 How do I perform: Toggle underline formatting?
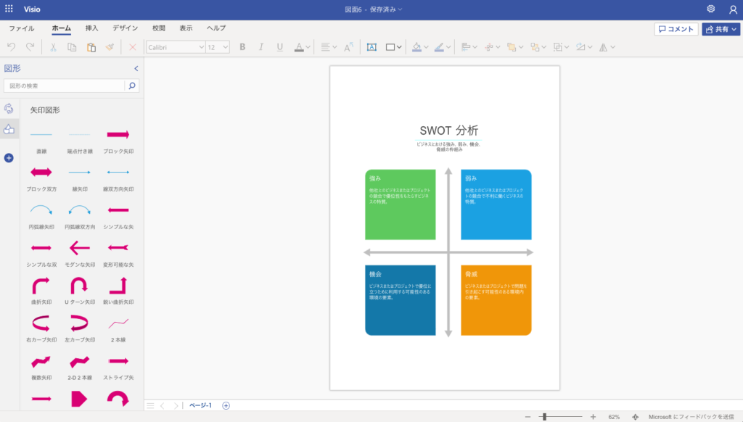click(x=280, y=47)
